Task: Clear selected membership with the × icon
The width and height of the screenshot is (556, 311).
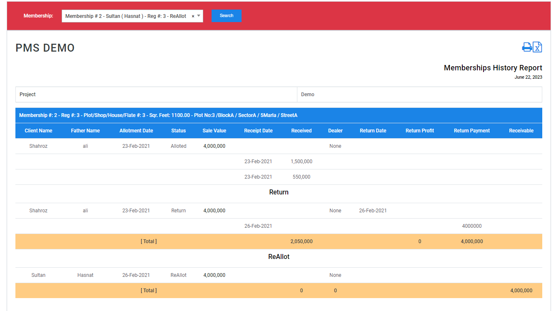Action: pos(193,16)
